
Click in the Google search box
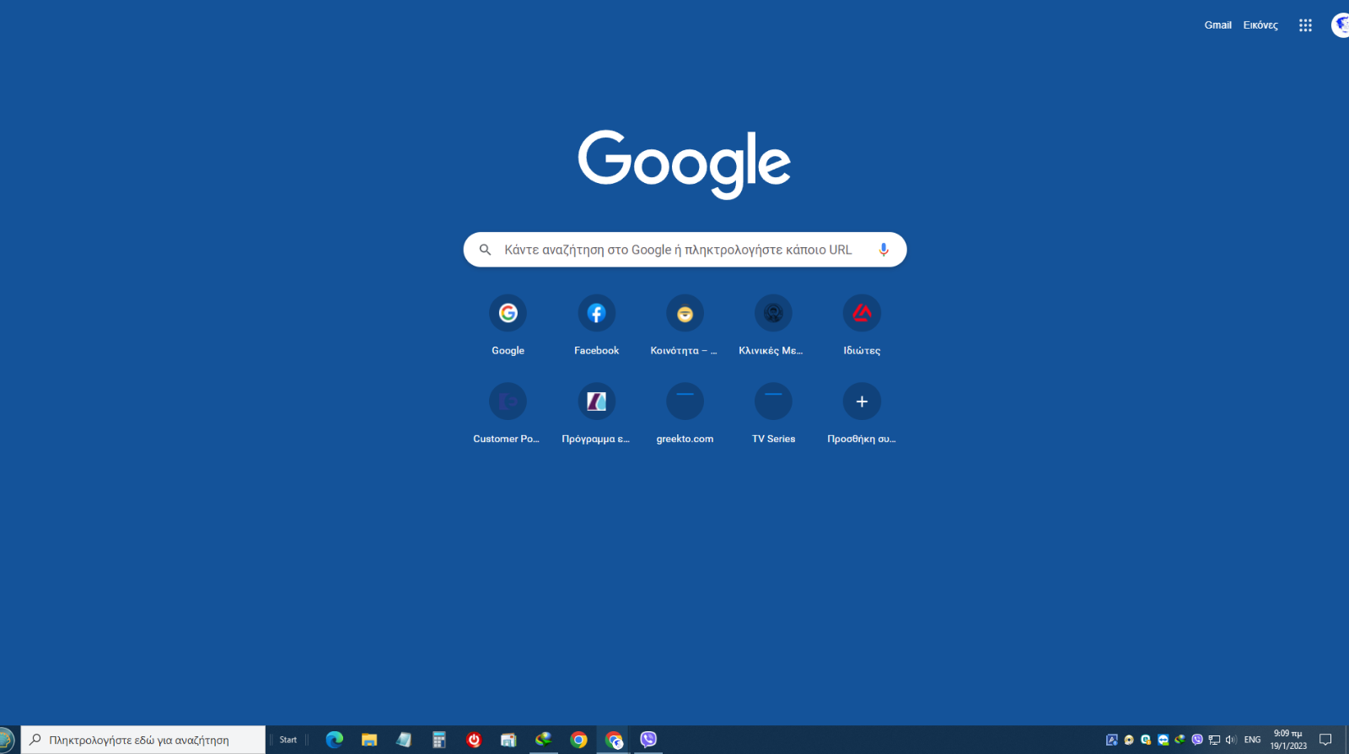(685, 250)
